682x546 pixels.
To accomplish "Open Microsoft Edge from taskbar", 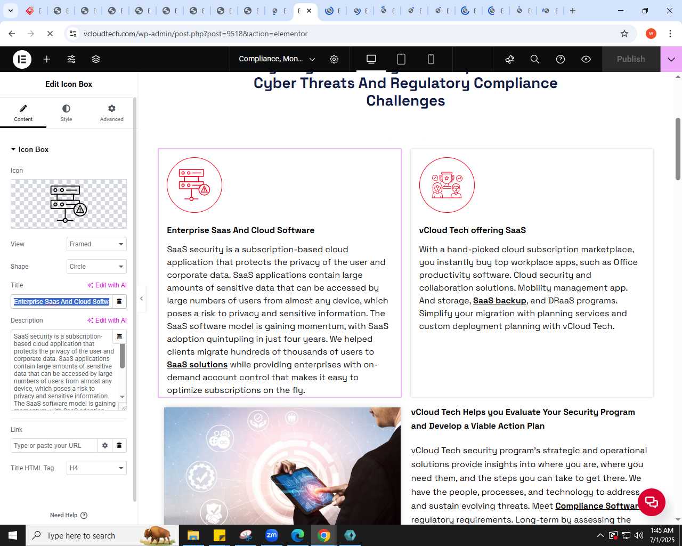I will [298, 535].
